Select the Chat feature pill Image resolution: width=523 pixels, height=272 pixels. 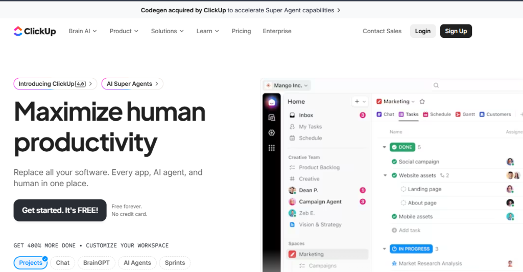point(62,263)
